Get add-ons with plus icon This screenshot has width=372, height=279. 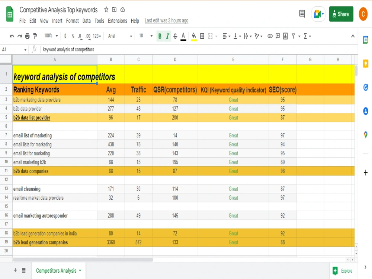(x=366, y=173)
